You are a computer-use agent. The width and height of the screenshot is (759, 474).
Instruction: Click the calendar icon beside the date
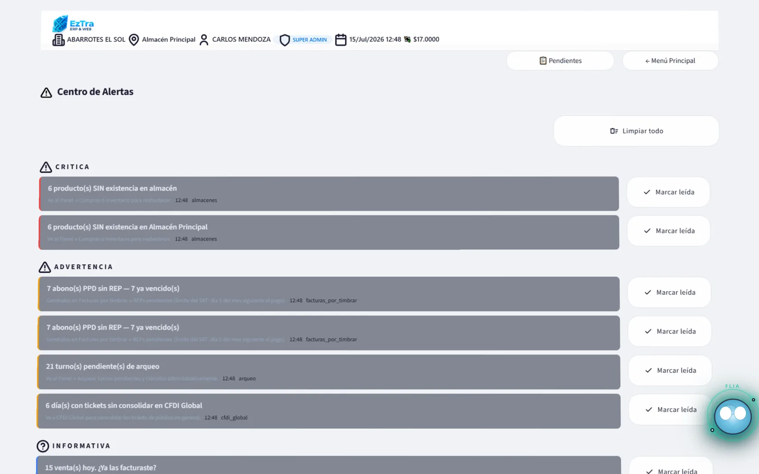click(341, 40)
